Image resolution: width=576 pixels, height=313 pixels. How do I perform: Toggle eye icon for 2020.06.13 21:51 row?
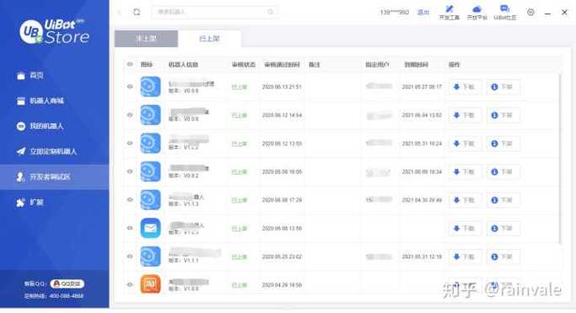pos(130,87)
